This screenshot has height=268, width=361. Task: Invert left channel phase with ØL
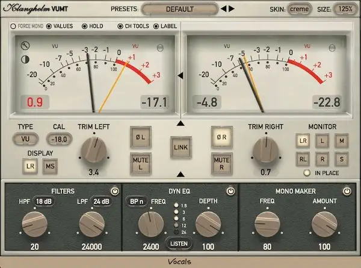click(140, 136)
